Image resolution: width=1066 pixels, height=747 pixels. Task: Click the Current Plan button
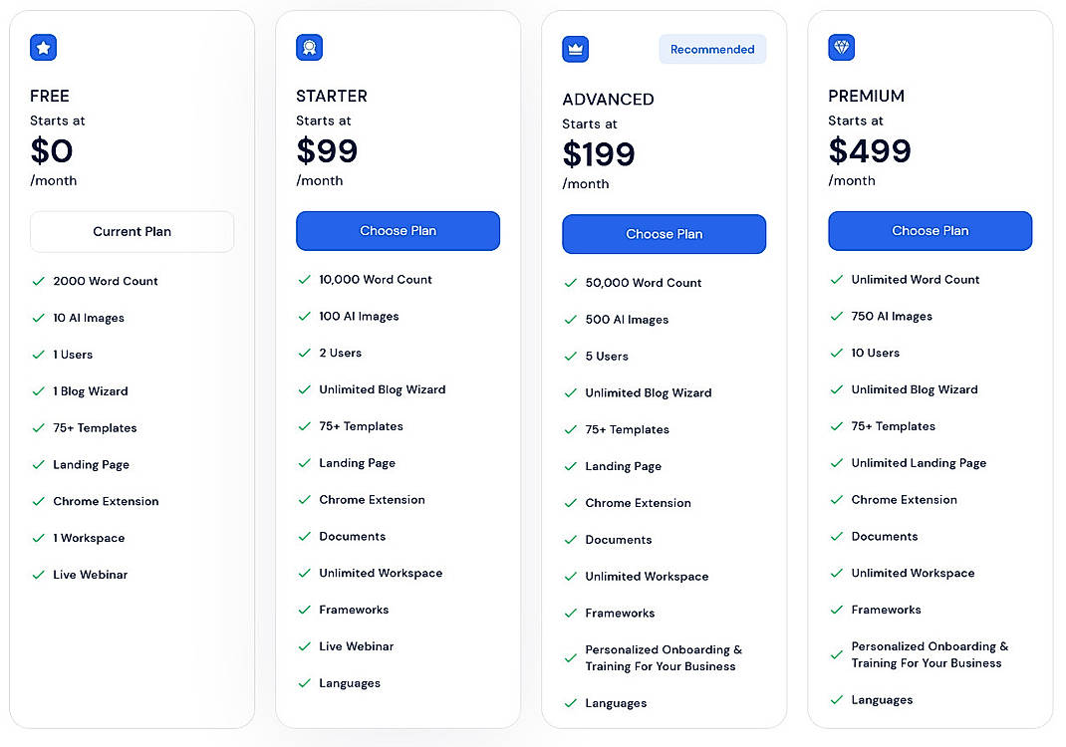132,231
